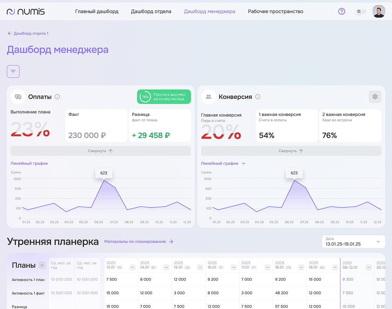Click the info icon next to Оплаты

pyautogui.click(x=57, y=97)
